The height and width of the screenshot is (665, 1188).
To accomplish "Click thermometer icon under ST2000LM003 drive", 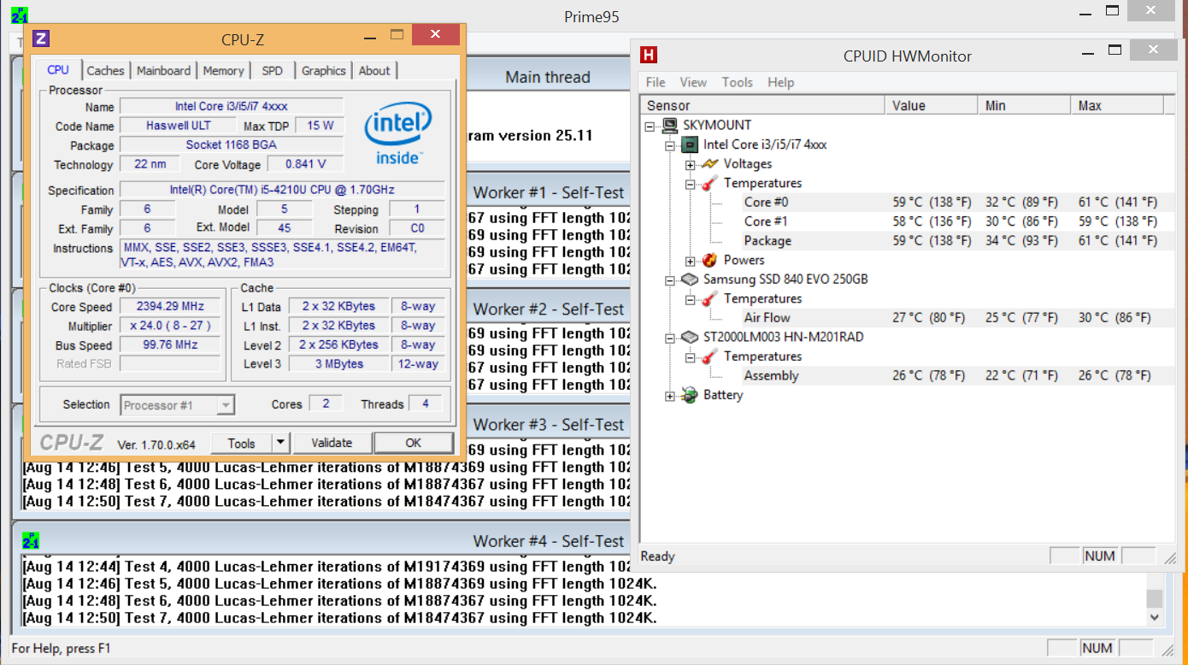I will tap(709, 356).
